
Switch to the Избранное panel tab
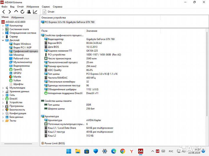point(18,17)
